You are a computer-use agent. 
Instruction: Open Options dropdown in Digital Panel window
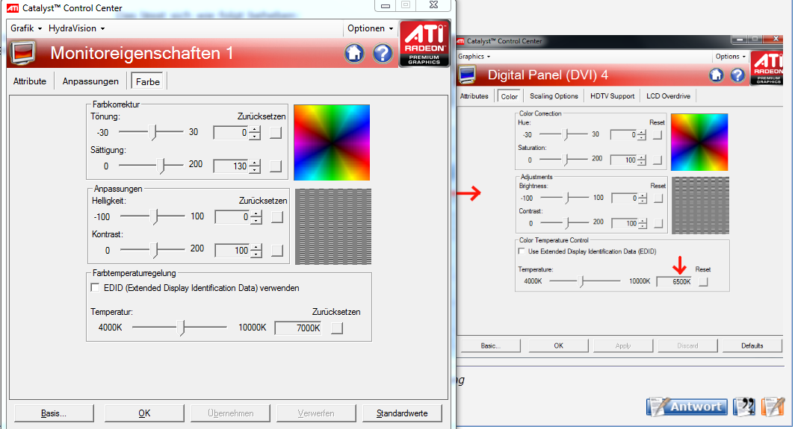tap(730, 56)
